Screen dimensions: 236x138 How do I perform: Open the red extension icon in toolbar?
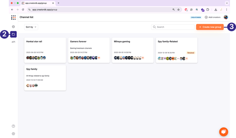click(186, 10)
